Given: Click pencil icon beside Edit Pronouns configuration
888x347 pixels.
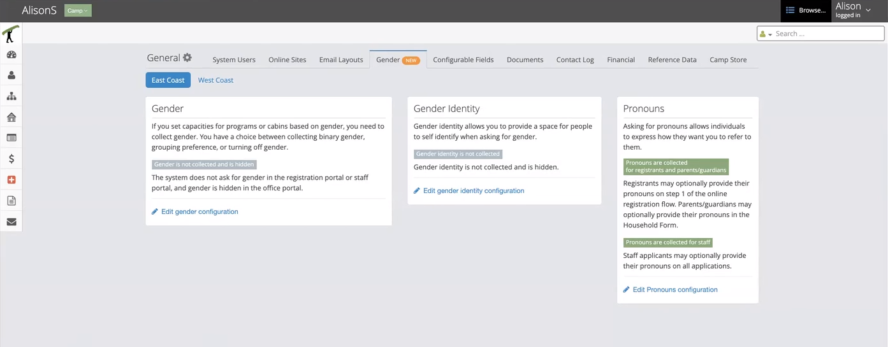Looking at the screenshot, I should [627, 289].
